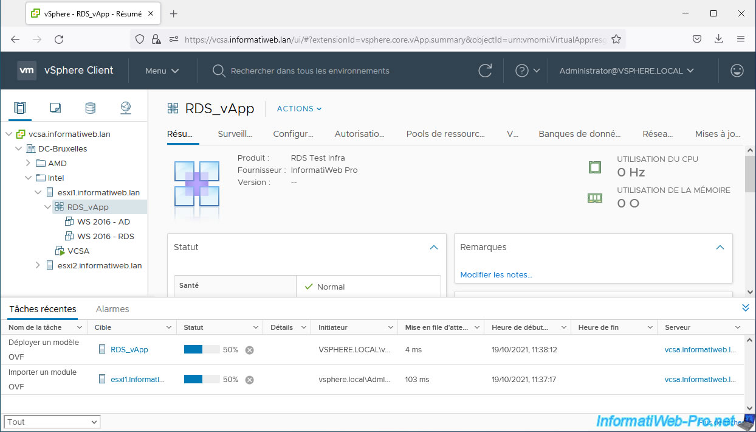
Task: Collapse the Intel folder node
Action: click(28, 178)
